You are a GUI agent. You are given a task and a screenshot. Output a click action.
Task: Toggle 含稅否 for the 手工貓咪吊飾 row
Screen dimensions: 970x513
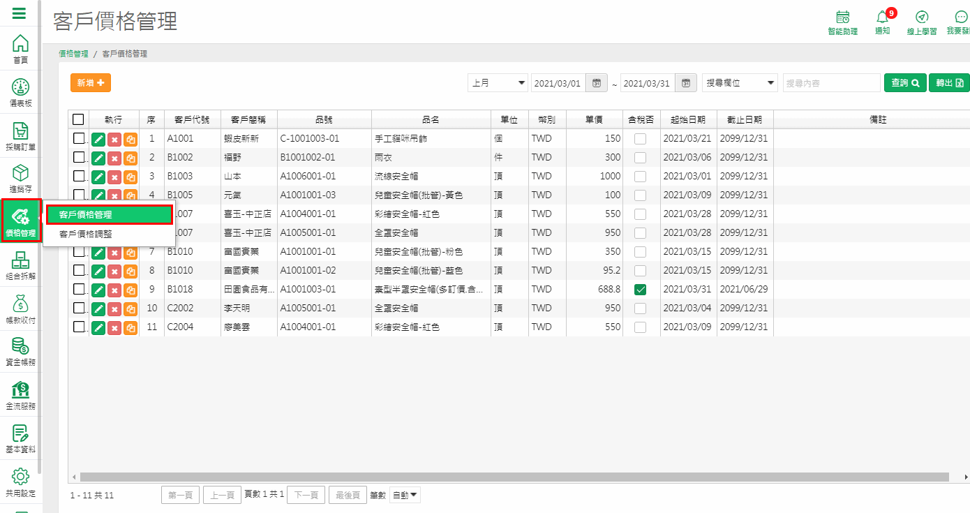[640, 139]
